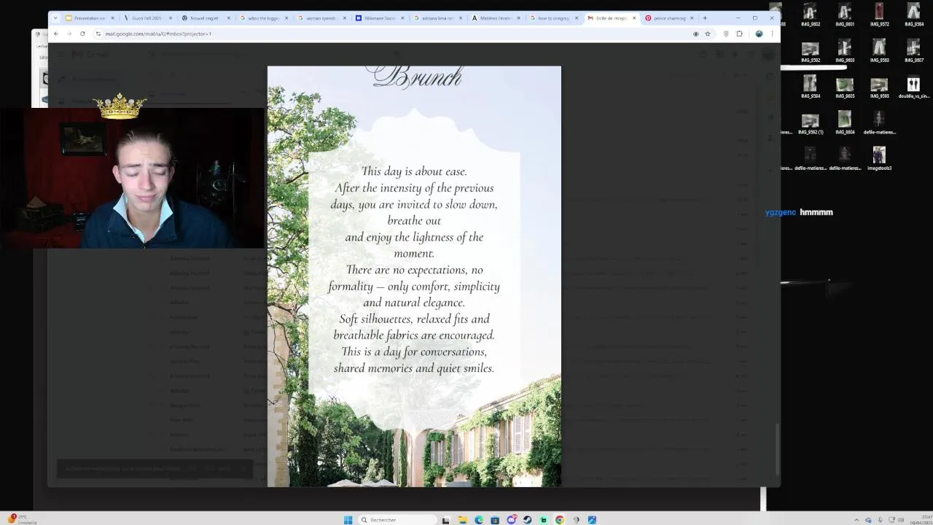Image resolution: width=933 pixels, height=525 pixels.
Task: Select 'IMG_9592 (1)' desktop image
Action: 810,124
